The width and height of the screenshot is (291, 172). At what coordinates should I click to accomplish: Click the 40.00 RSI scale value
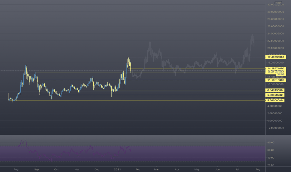click(x=271, y=158)
